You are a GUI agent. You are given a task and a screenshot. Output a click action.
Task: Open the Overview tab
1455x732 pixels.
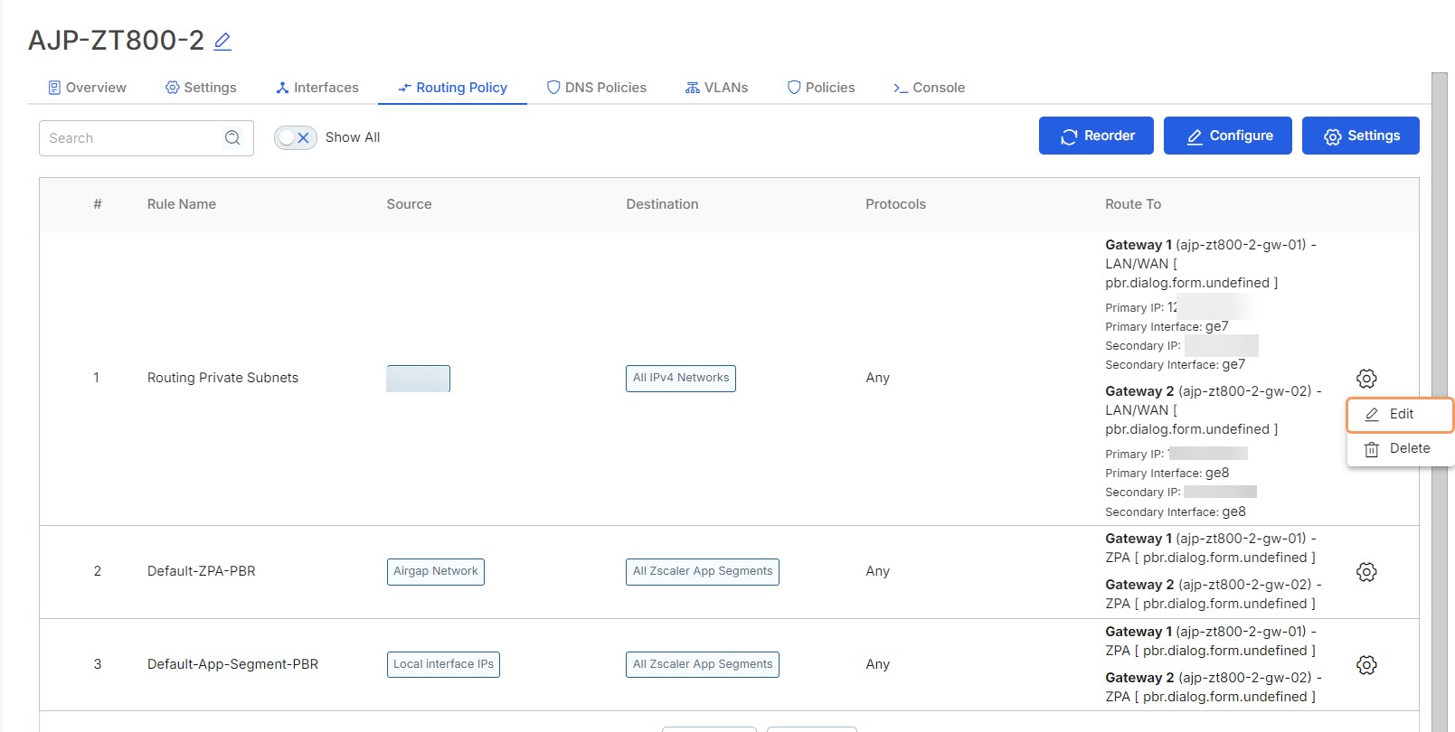pos(87,88)
